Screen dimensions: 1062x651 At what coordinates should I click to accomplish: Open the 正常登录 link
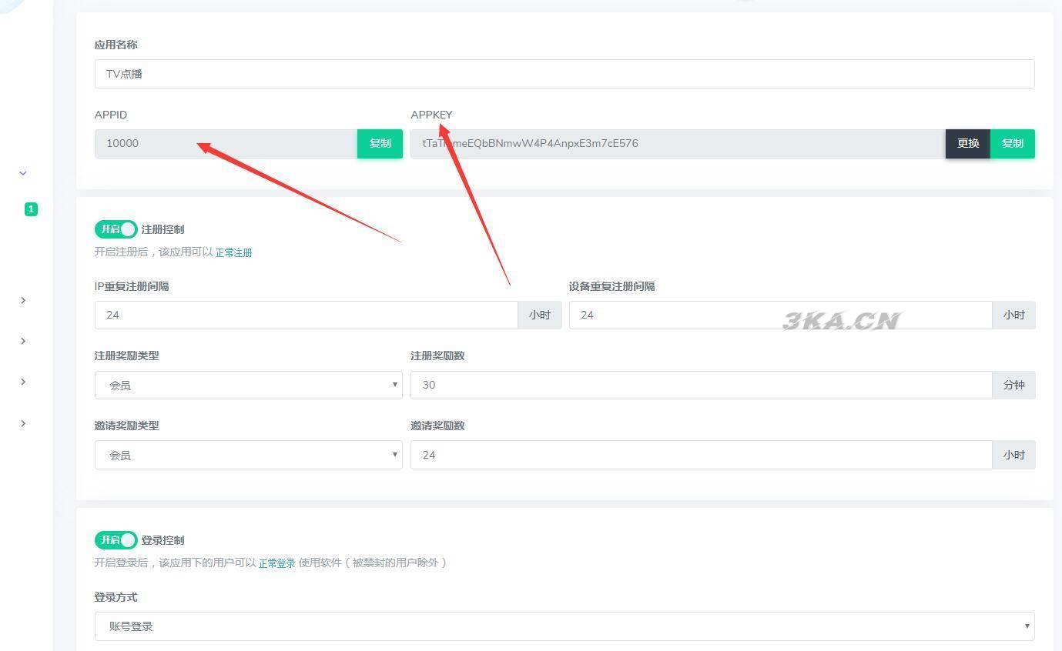[x=276, y=563]
